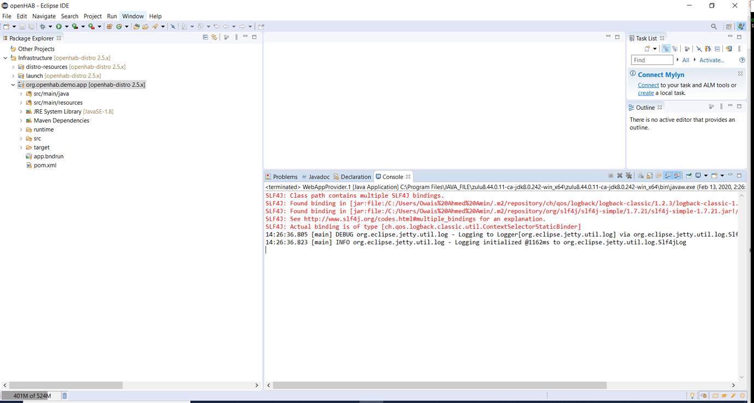Image resolution: width=754 pixels, height=403 pixels.
Task: Expand Maven Dependencies node
Action: click(x=21, y=121)
